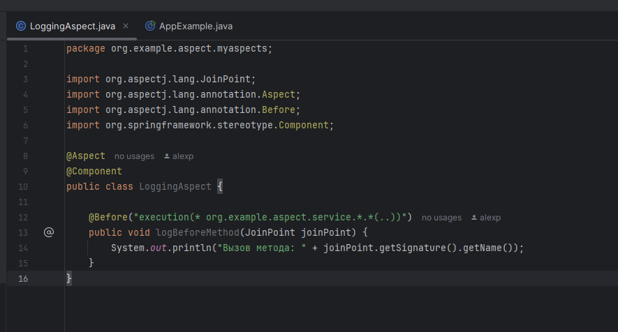This screenshot has width=618, height=332.
Task: Click line number 16 in the gutter
Action: coord(23,279)
